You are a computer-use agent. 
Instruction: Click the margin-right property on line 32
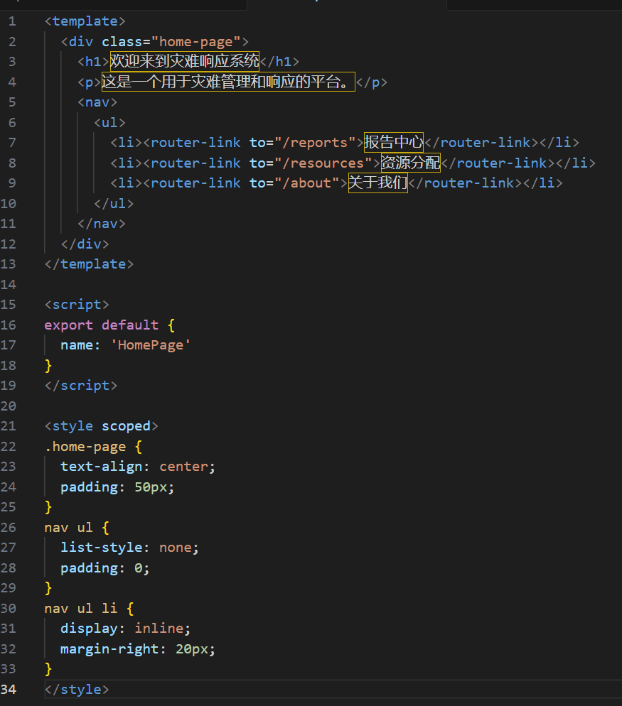coord(109,649)
